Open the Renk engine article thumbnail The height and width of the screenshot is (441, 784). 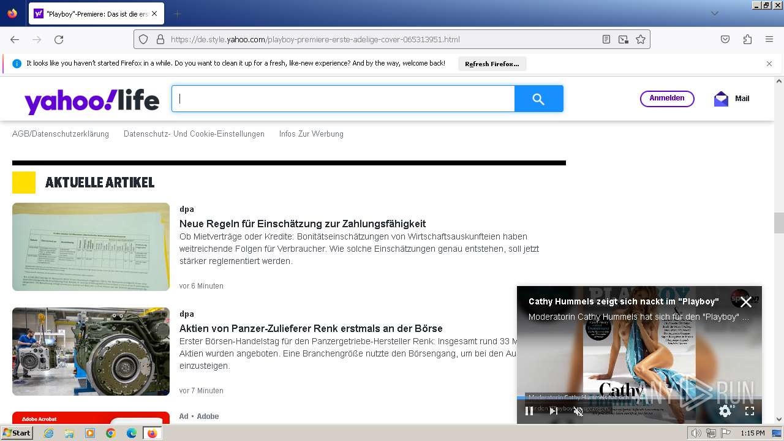[91, 352]
